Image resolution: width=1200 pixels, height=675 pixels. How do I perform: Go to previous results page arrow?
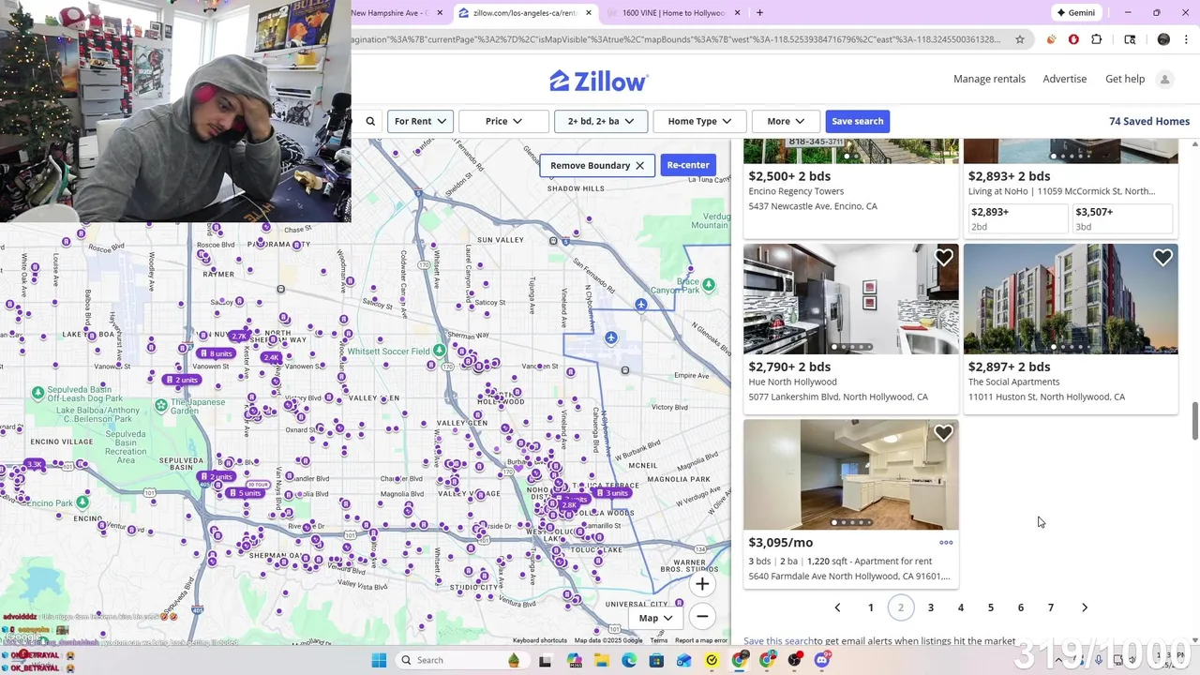tap(837, 607)
